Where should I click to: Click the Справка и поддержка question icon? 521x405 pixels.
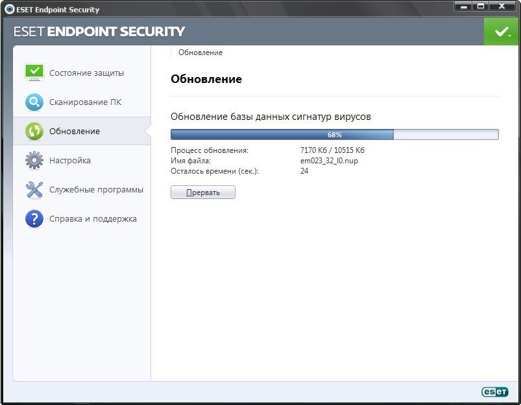point(34,219)
